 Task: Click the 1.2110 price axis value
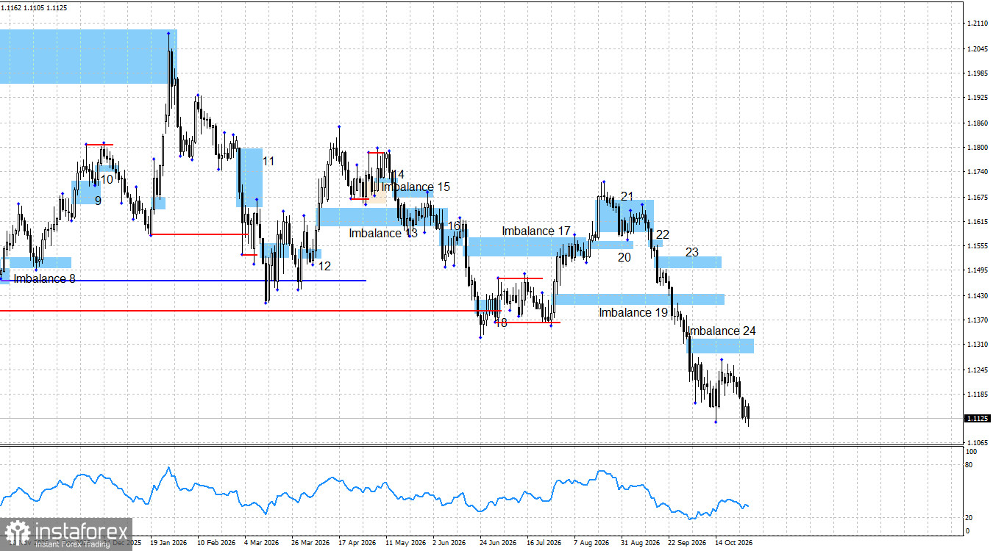click(977, 24)
